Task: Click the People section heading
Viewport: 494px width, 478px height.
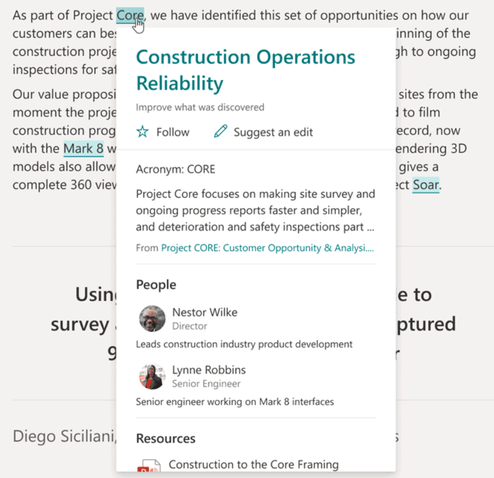Action: pos(156,285)
